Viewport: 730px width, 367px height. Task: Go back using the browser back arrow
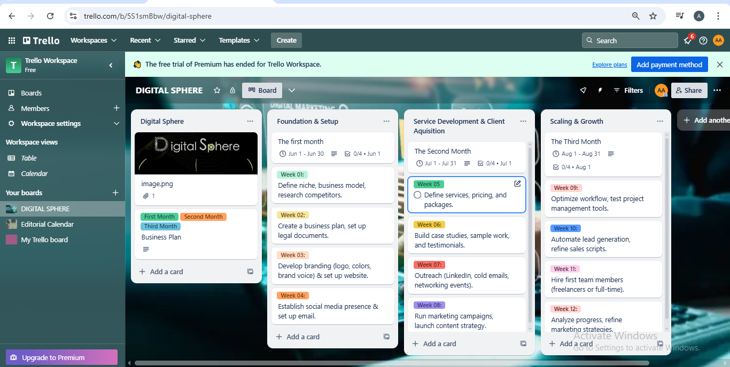click(x=12, y=16)
